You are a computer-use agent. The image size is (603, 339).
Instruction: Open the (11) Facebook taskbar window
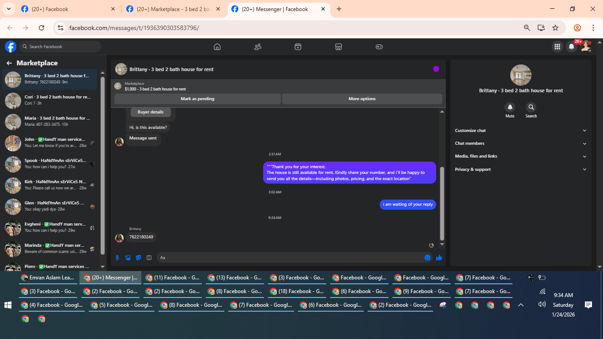(x=172, y=278)
